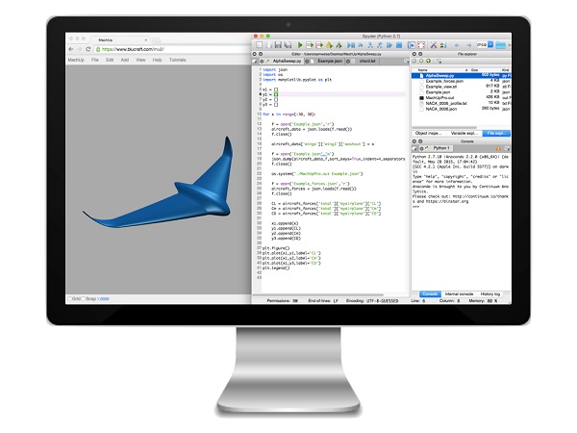Switch to the Variable explorer tab
577x433 pixels.
[464, 133]
